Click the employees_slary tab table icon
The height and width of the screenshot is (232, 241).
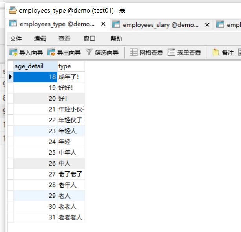tap(116, 24)
